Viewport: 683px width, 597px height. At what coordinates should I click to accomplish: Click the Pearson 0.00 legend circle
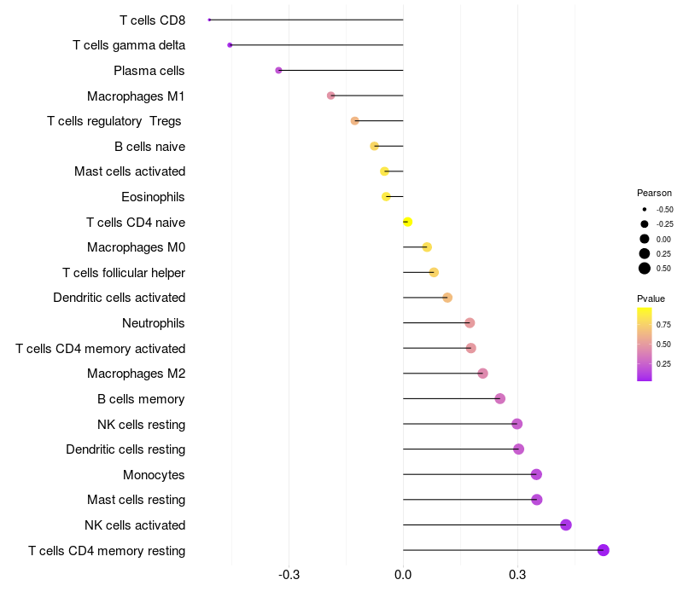tap(645, 239)
